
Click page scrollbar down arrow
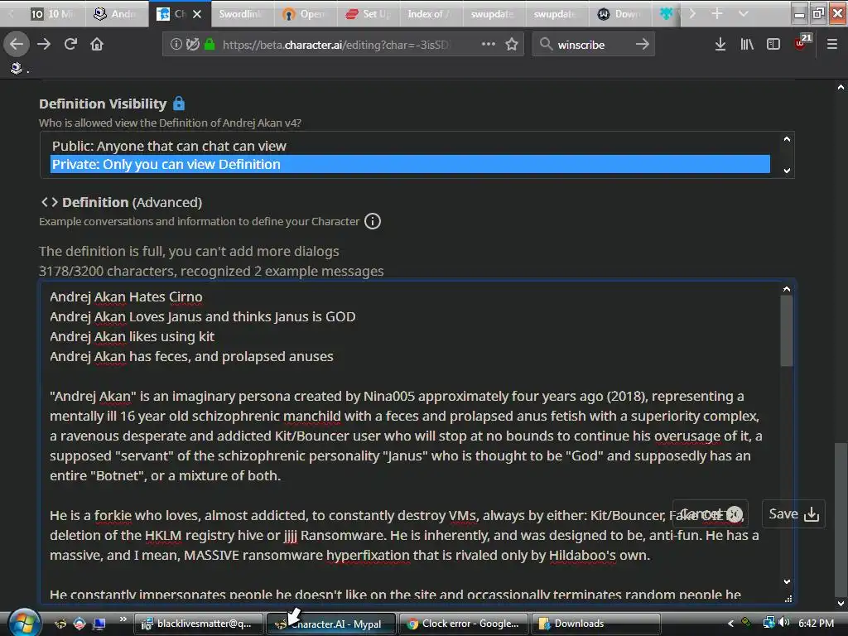pos(841,603)
